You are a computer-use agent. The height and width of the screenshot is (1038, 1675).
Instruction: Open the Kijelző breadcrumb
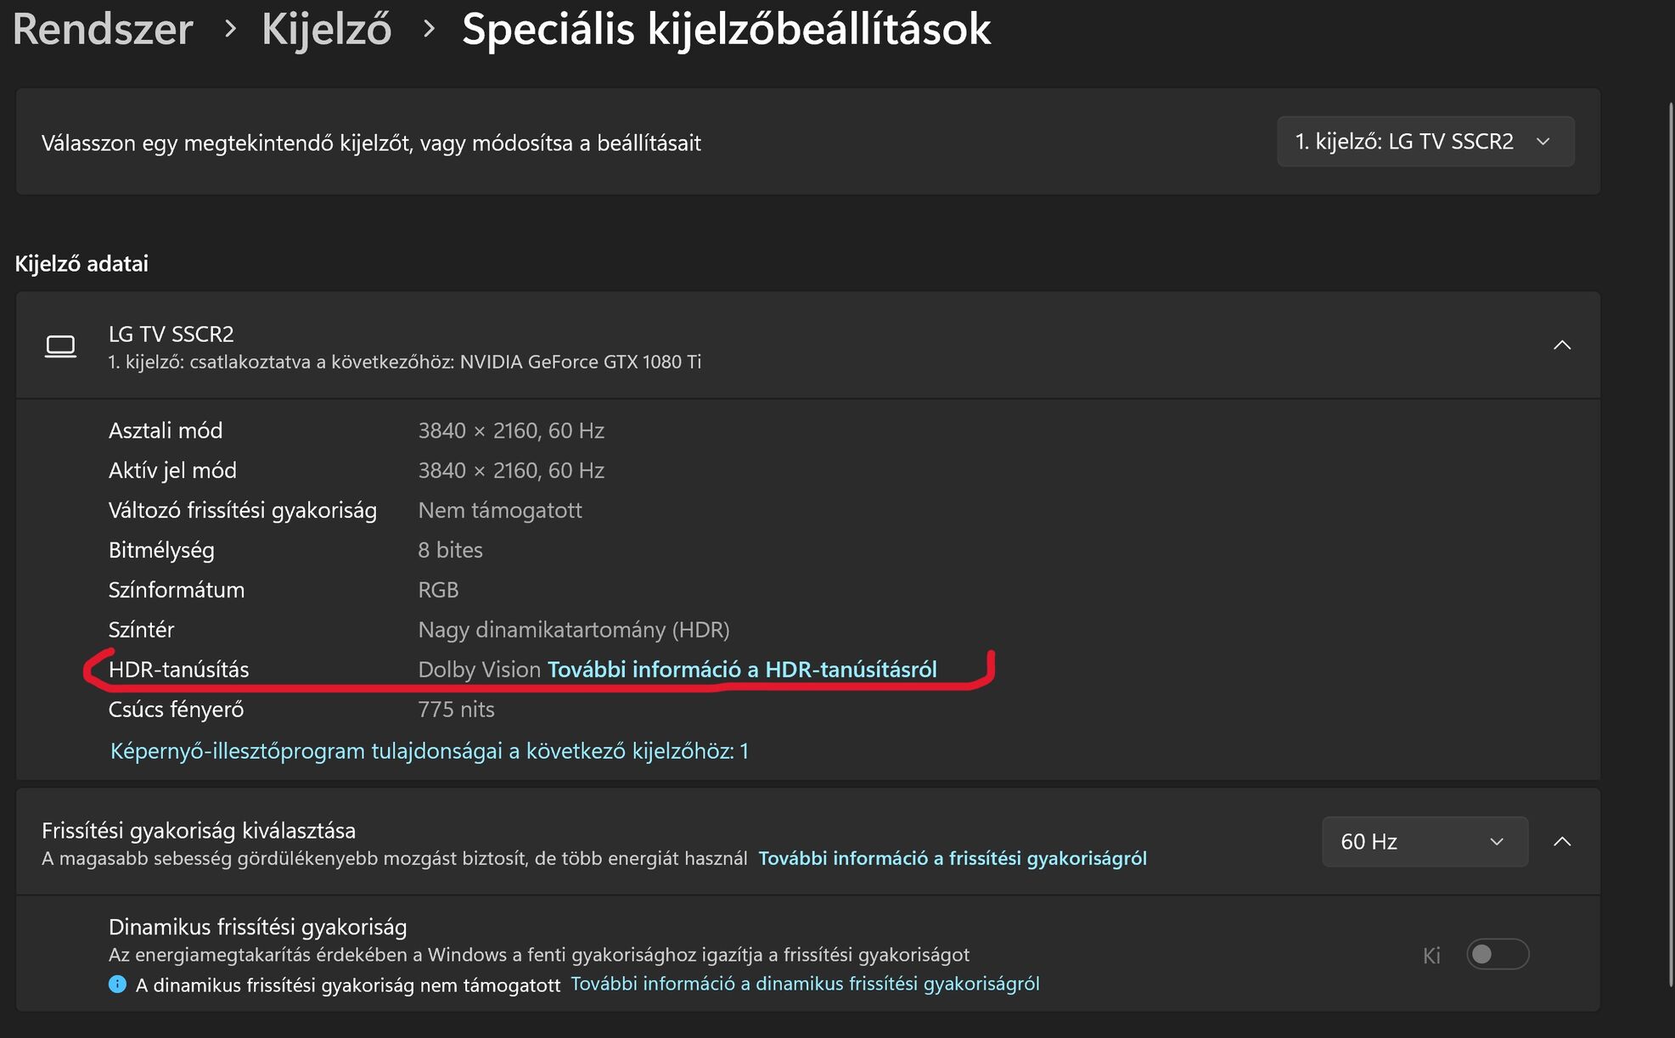coord(327,29)
